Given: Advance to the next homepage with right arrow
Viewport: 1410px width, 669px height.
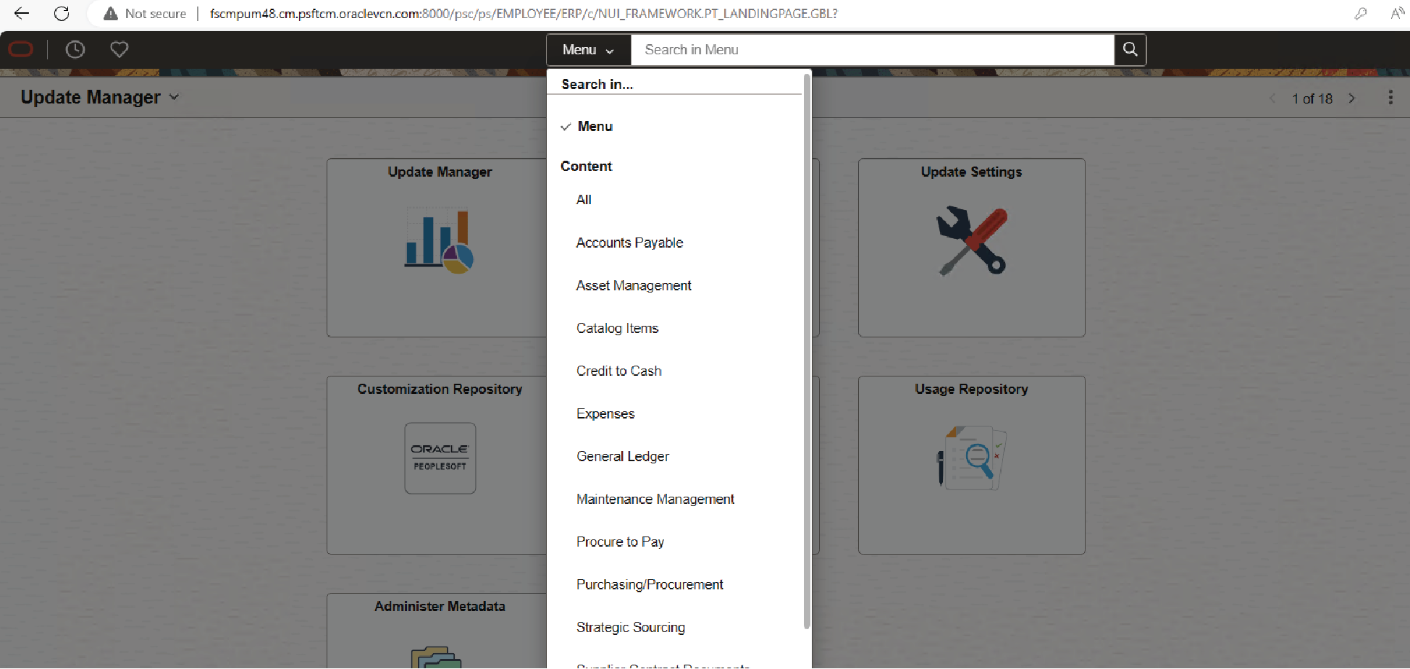Looking at the screenshot, I should 1351,98.
